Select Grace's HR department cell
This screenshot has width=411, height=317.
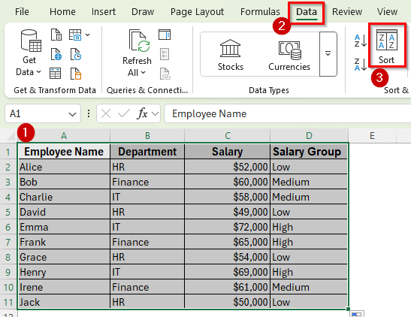(147, 257)
